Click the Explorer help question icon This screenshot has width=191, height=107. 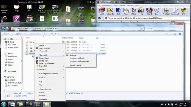pyautogui.click(x=180, y=34)
